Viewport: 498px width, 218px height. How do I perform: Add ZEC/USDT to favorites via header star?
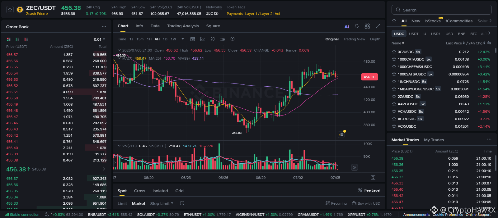pyautogui.click(x=10, y=10)
